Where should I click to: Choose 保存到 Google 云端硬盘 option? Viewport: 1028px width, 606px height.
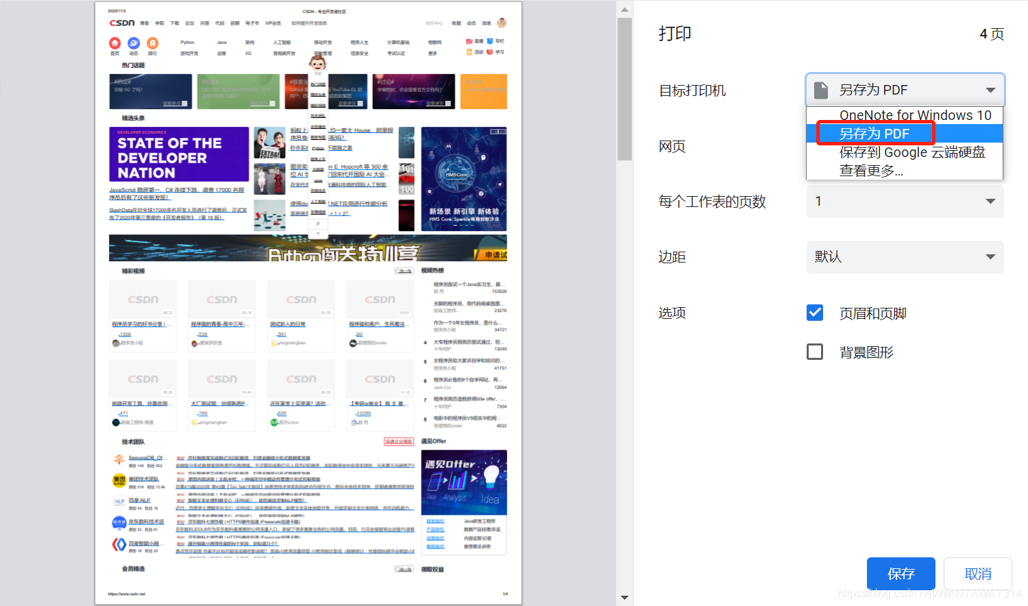pyautogui.click(x=905, y=152)
